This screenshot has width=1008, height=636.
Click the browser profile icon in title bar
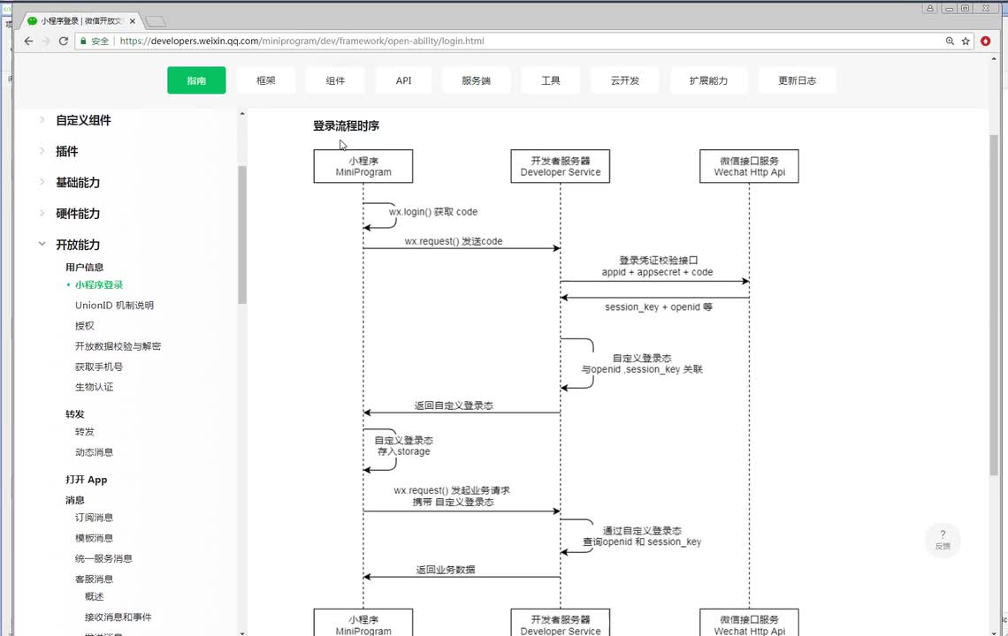[x=929, y=8]
